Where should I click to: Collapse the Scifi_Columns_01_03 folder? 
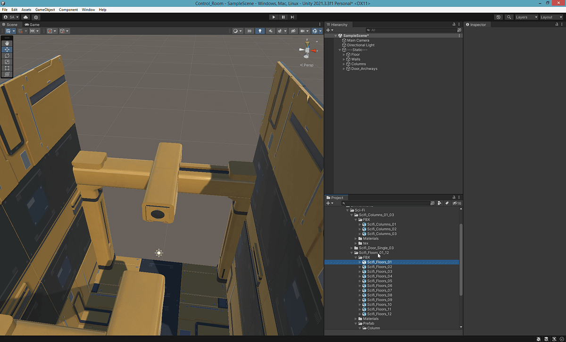pyautogui.click(x=350, y=215)
